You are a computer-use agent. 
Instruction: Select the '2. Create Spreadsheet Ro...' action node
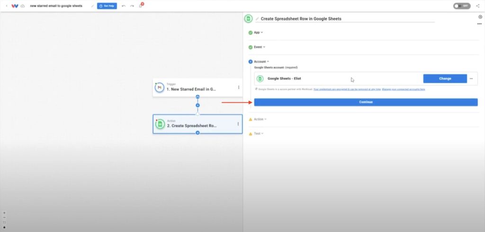pos(198,124)
